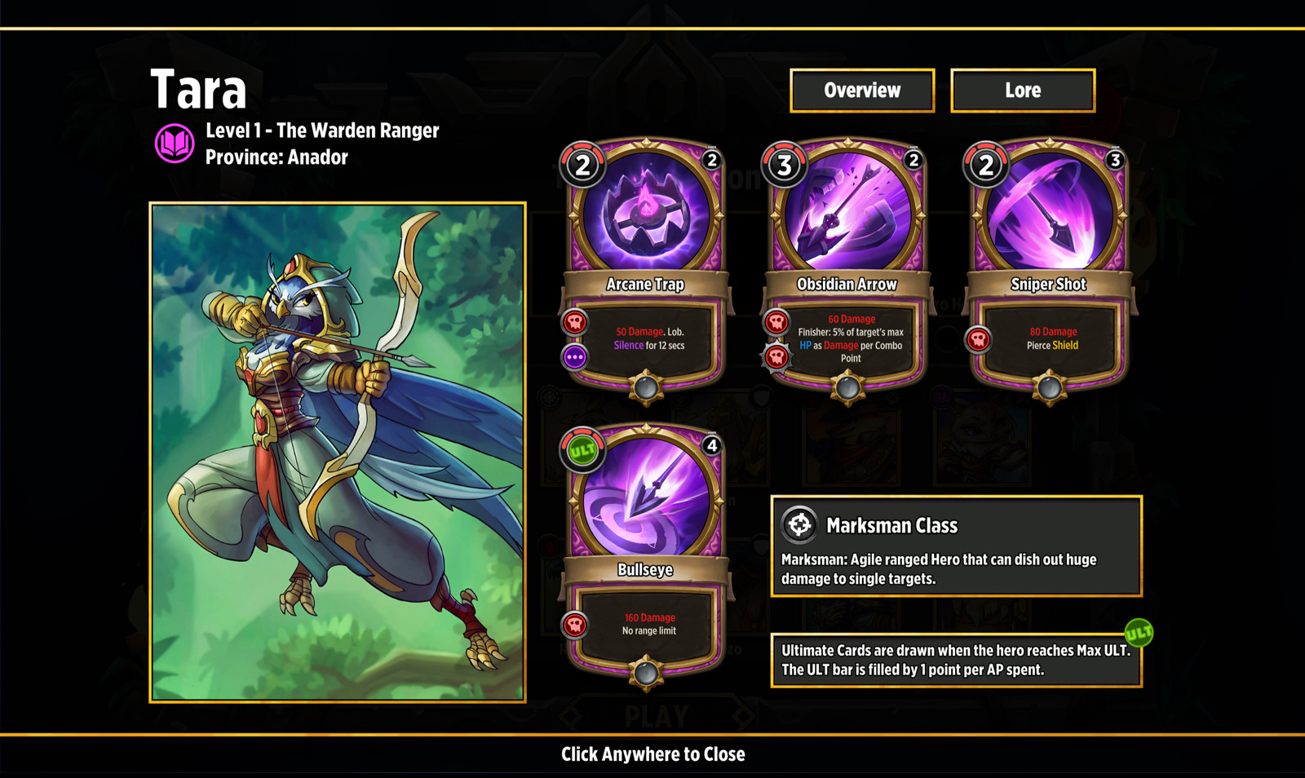Click Tara's hero portrait artwork
This screenshot has width=1305, height=778.
338,453
